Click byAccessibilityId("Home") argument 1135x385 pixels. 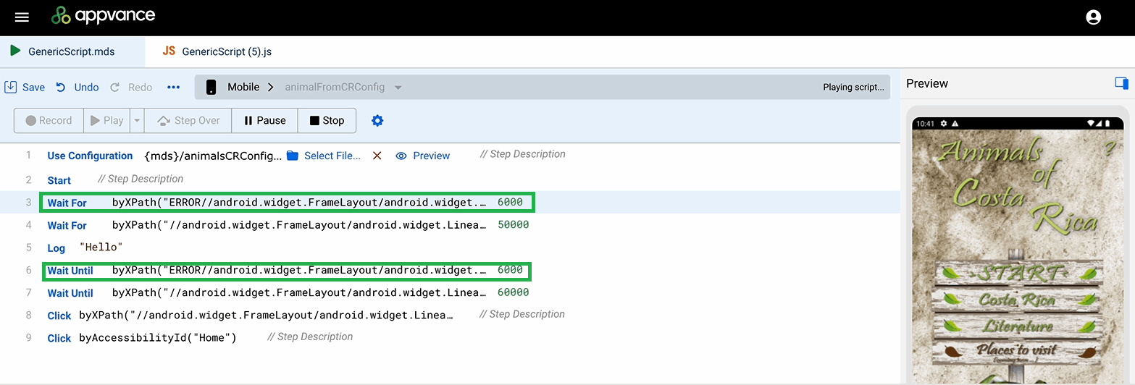[158, 338]
